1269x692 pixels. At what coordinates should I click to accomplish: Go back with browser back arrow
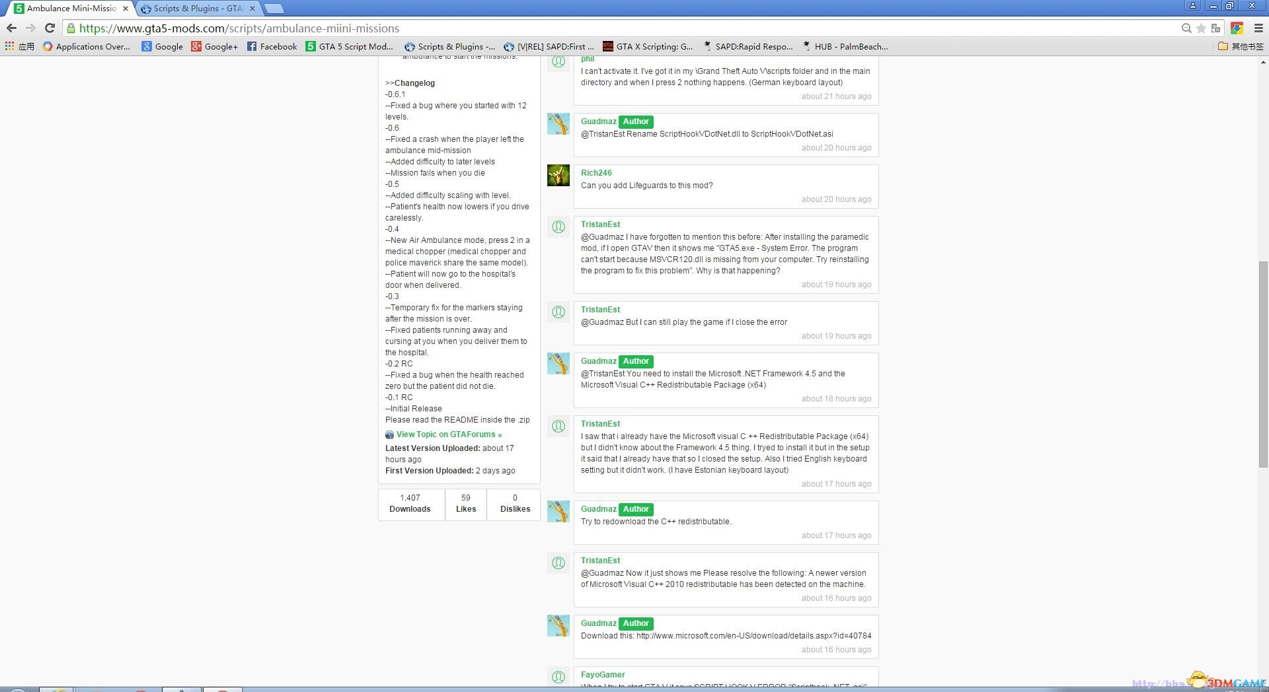[11, 28]
